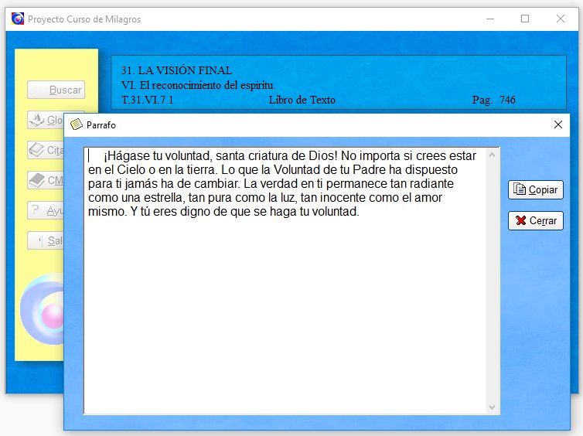
Task: Click the Buscar button in main window
Action: tap(56, 90)
